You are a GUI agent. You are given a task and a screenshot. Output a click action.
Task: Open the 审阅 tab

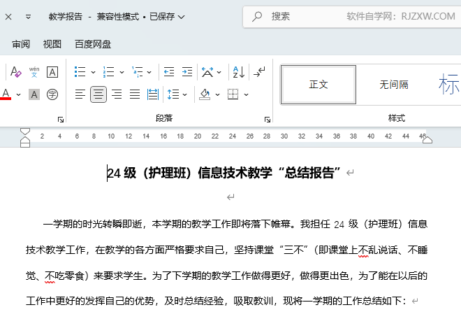click(x=21, y=44)
